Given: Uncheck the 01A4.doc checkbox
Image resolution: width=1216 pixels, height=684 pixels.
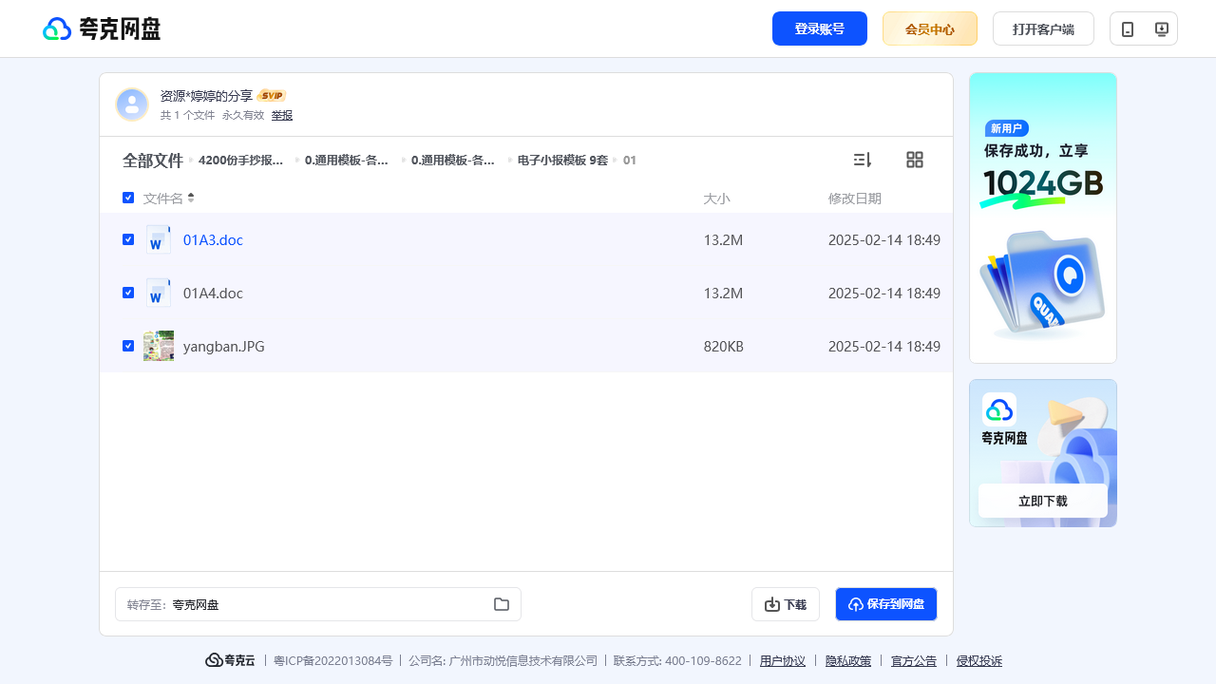Looking at the screenshot, I should pos(128,293).
